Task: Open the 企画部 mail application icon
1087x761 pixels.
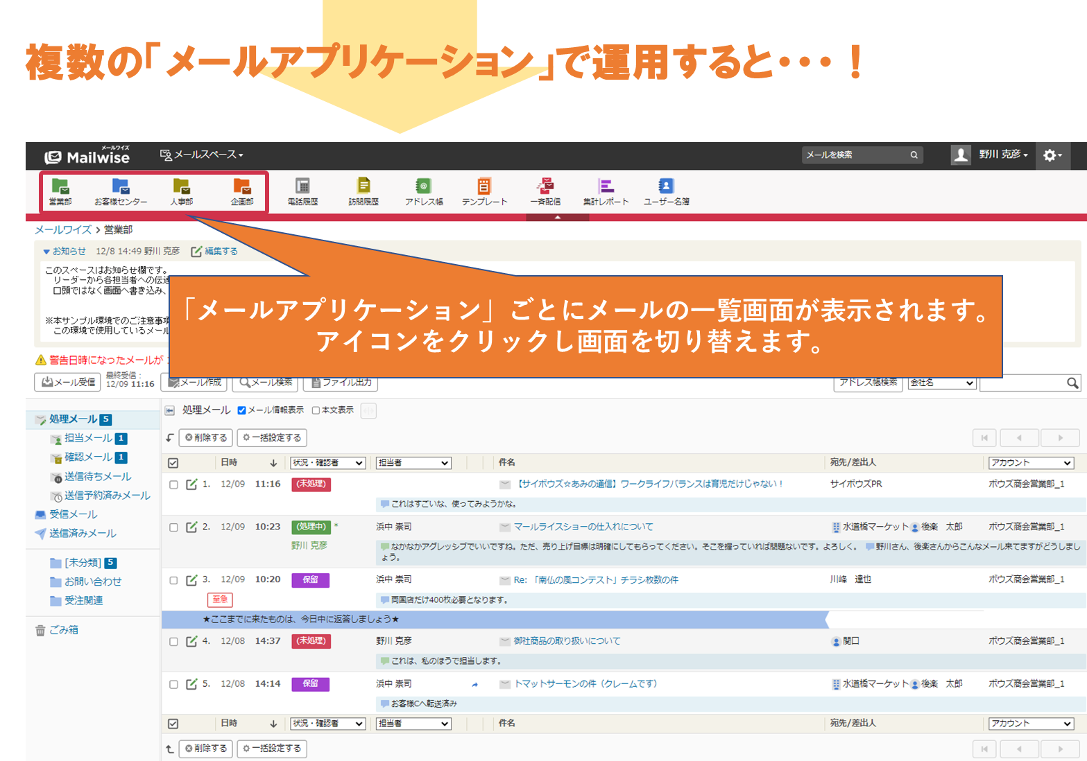Action: tap(241, 191)
